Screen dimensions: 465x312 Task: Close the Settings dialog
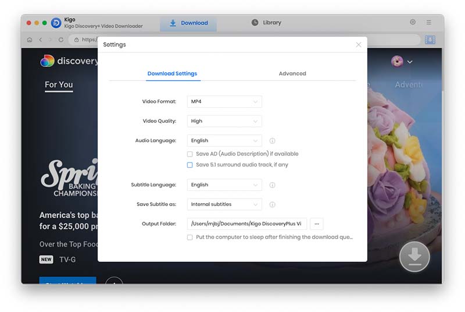coord(359,44)
